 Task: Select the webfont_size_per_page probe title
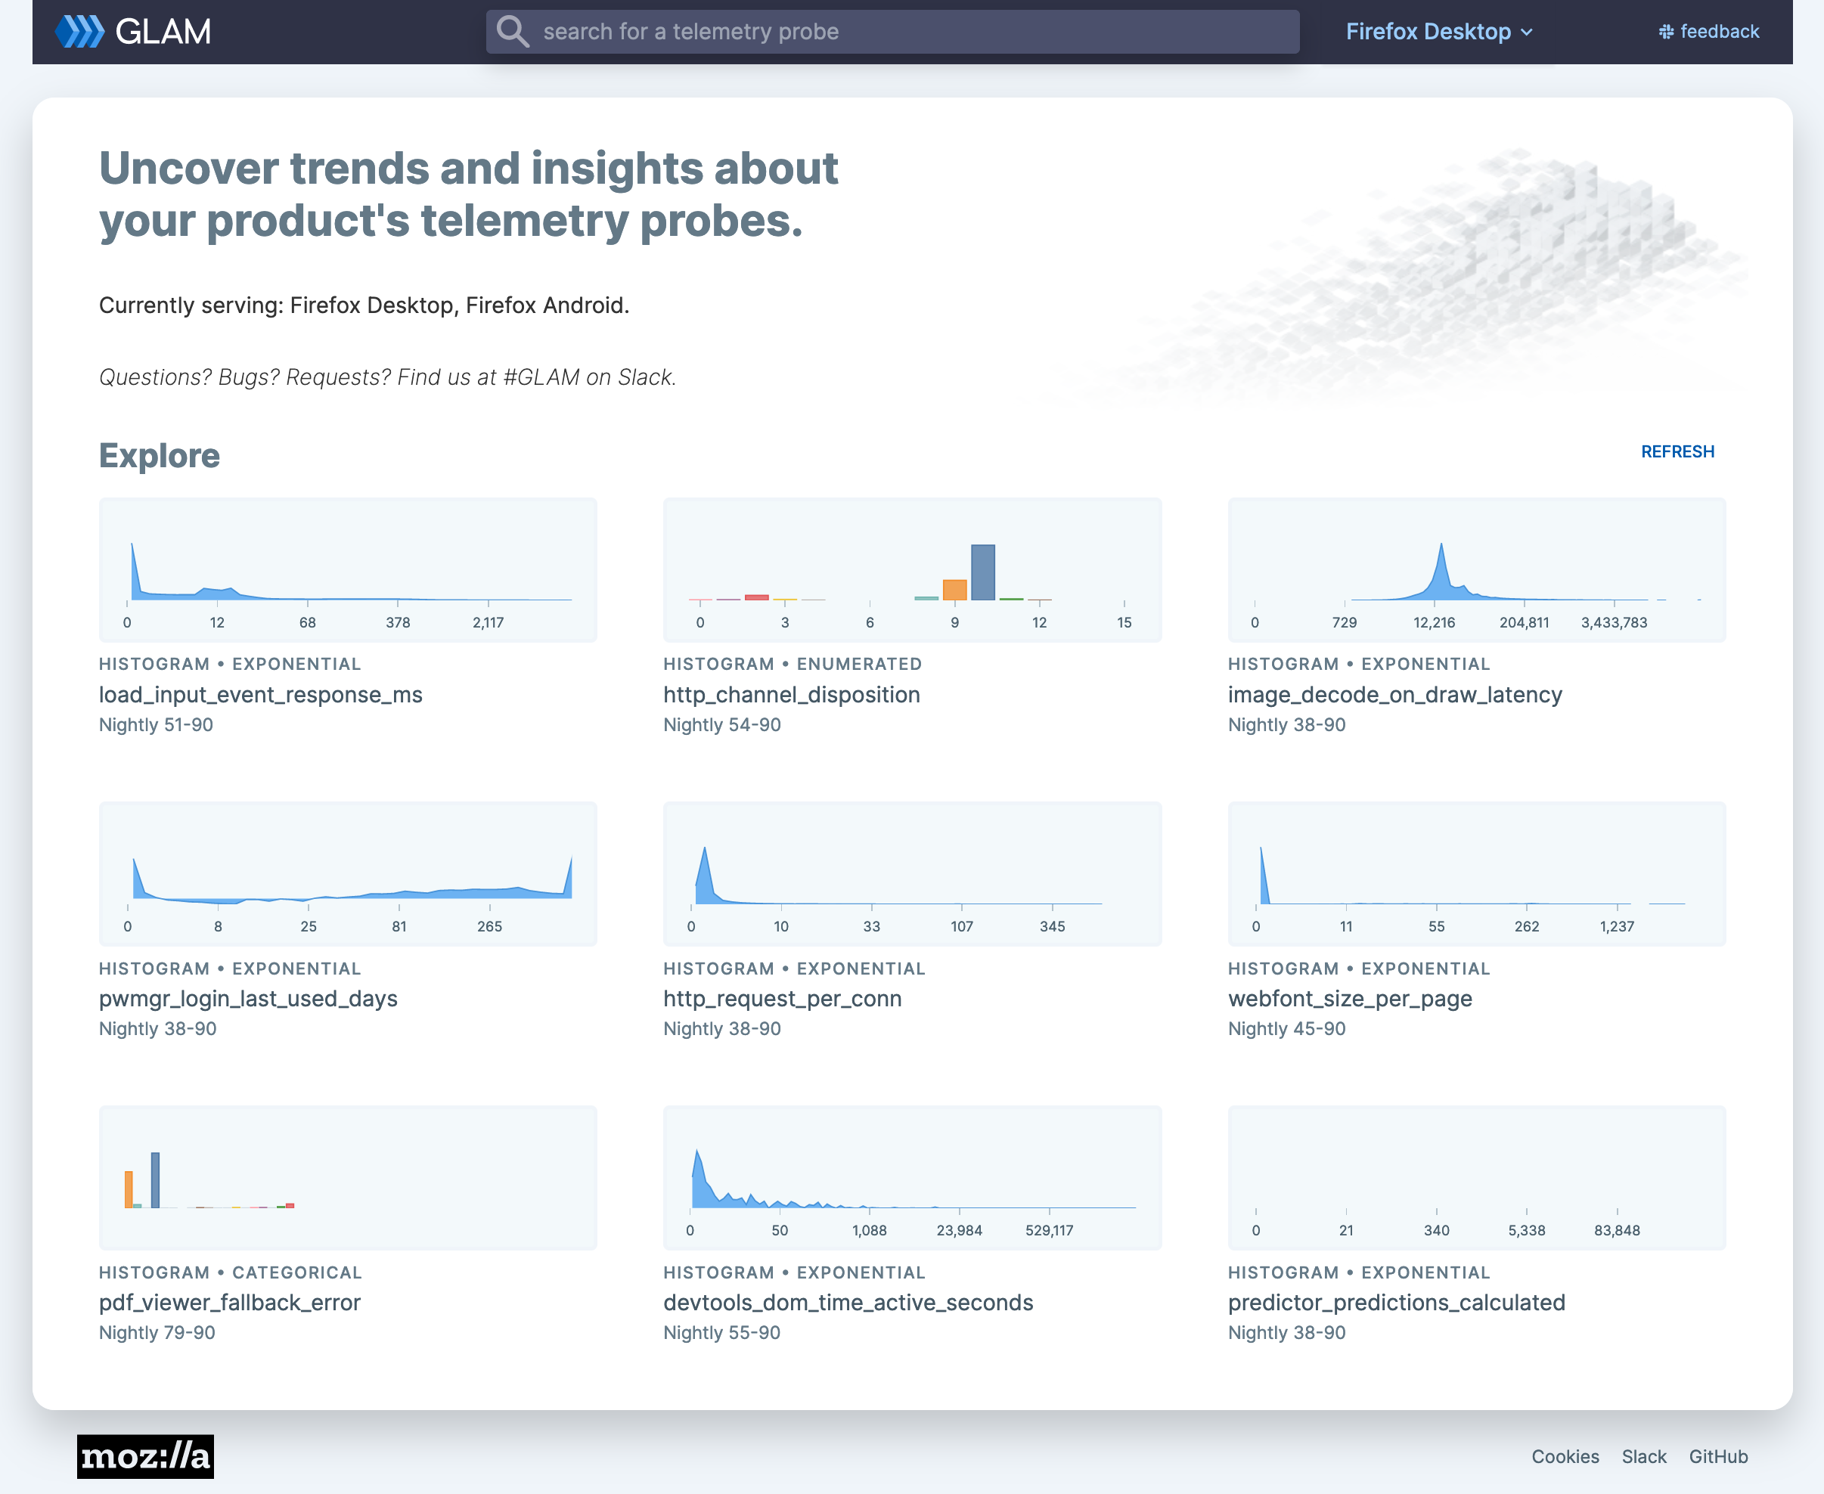click(1350, 998)
